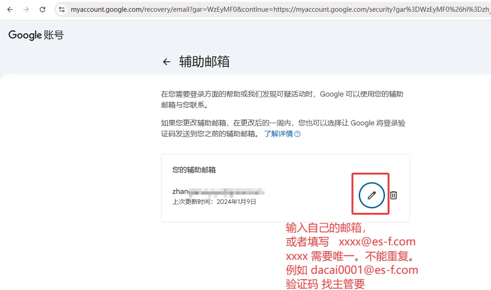This screenshot has width=491, height=290.
Task: Click the browser back arrow
Action: click(x=10, y=9)
